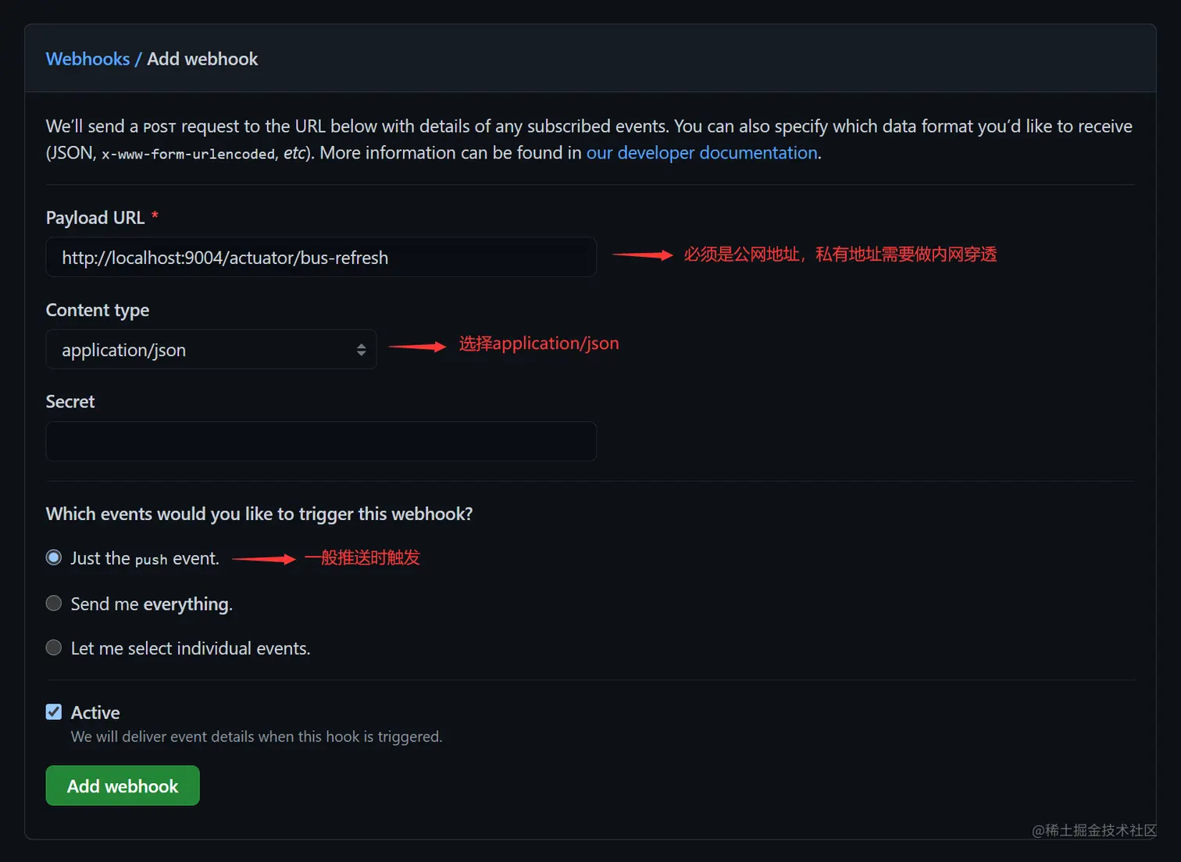
Task: Select Send me everything radio button
Action: point(54,603)
